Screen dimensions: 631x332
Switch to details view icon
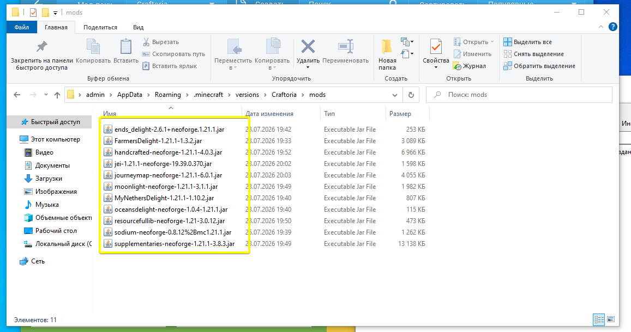click(x=599, y=320)
